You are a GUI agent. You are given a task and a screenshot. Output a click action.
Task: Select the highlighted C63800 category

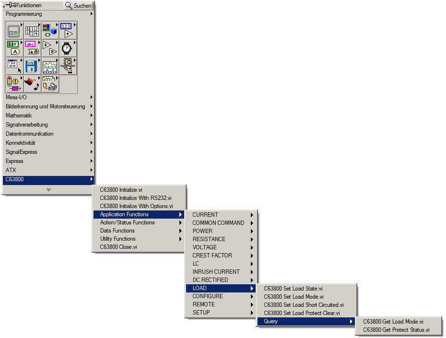pyautogui.click(x=48, y=179)
